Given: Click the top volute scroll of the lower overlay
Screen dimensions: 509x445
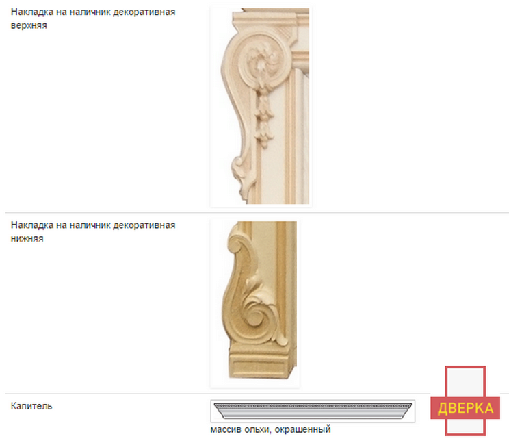Looking at the screenshot, I should tap(238, 242).
